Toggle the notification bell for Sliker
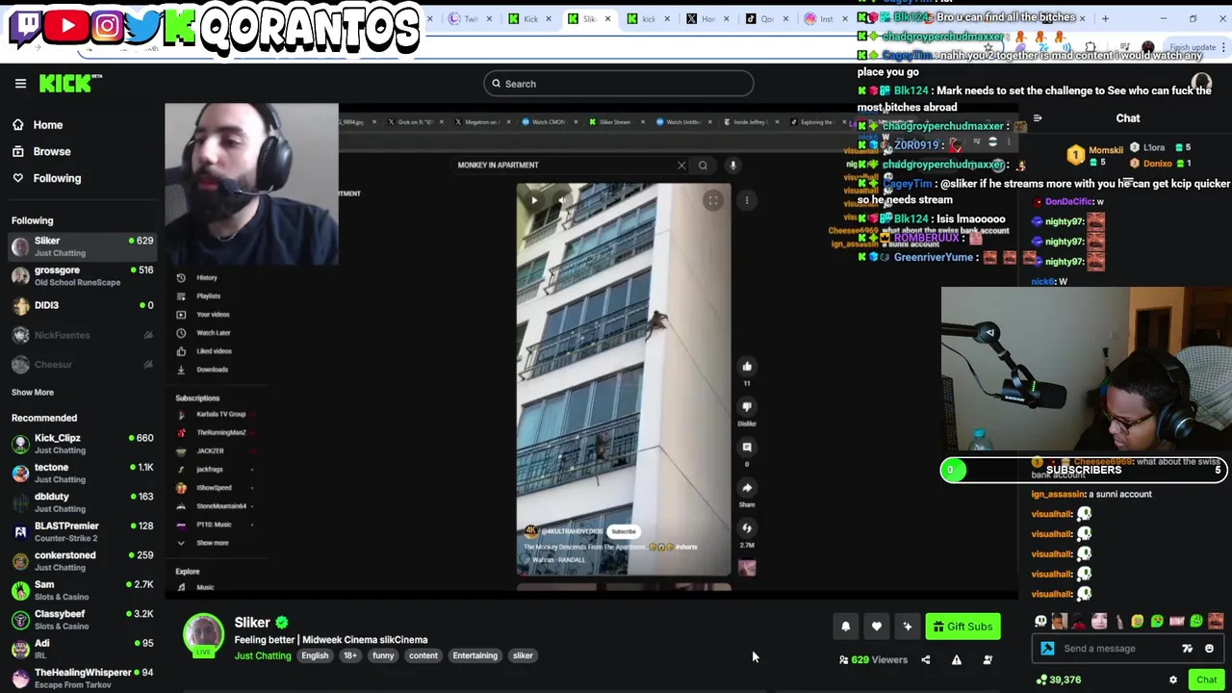Viewport: 1232px width, 693px height. (x=846, y=627)
